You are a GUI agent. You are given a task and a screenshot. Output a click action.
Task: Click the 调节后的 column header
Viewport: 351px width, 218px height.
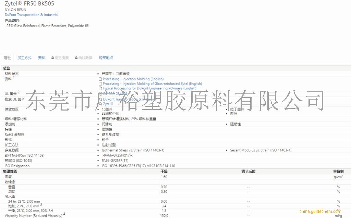click(248, 171)
